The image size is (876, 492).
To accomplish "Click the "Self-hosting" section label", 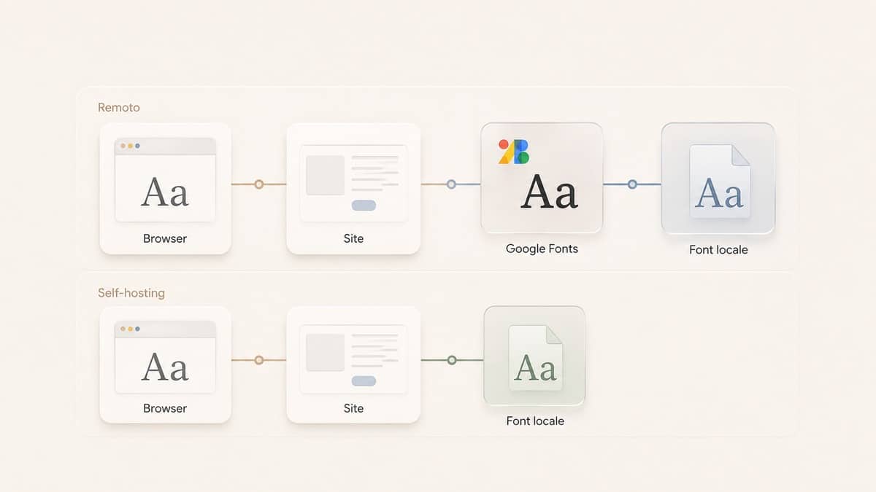I will click(x=131, y=293).
